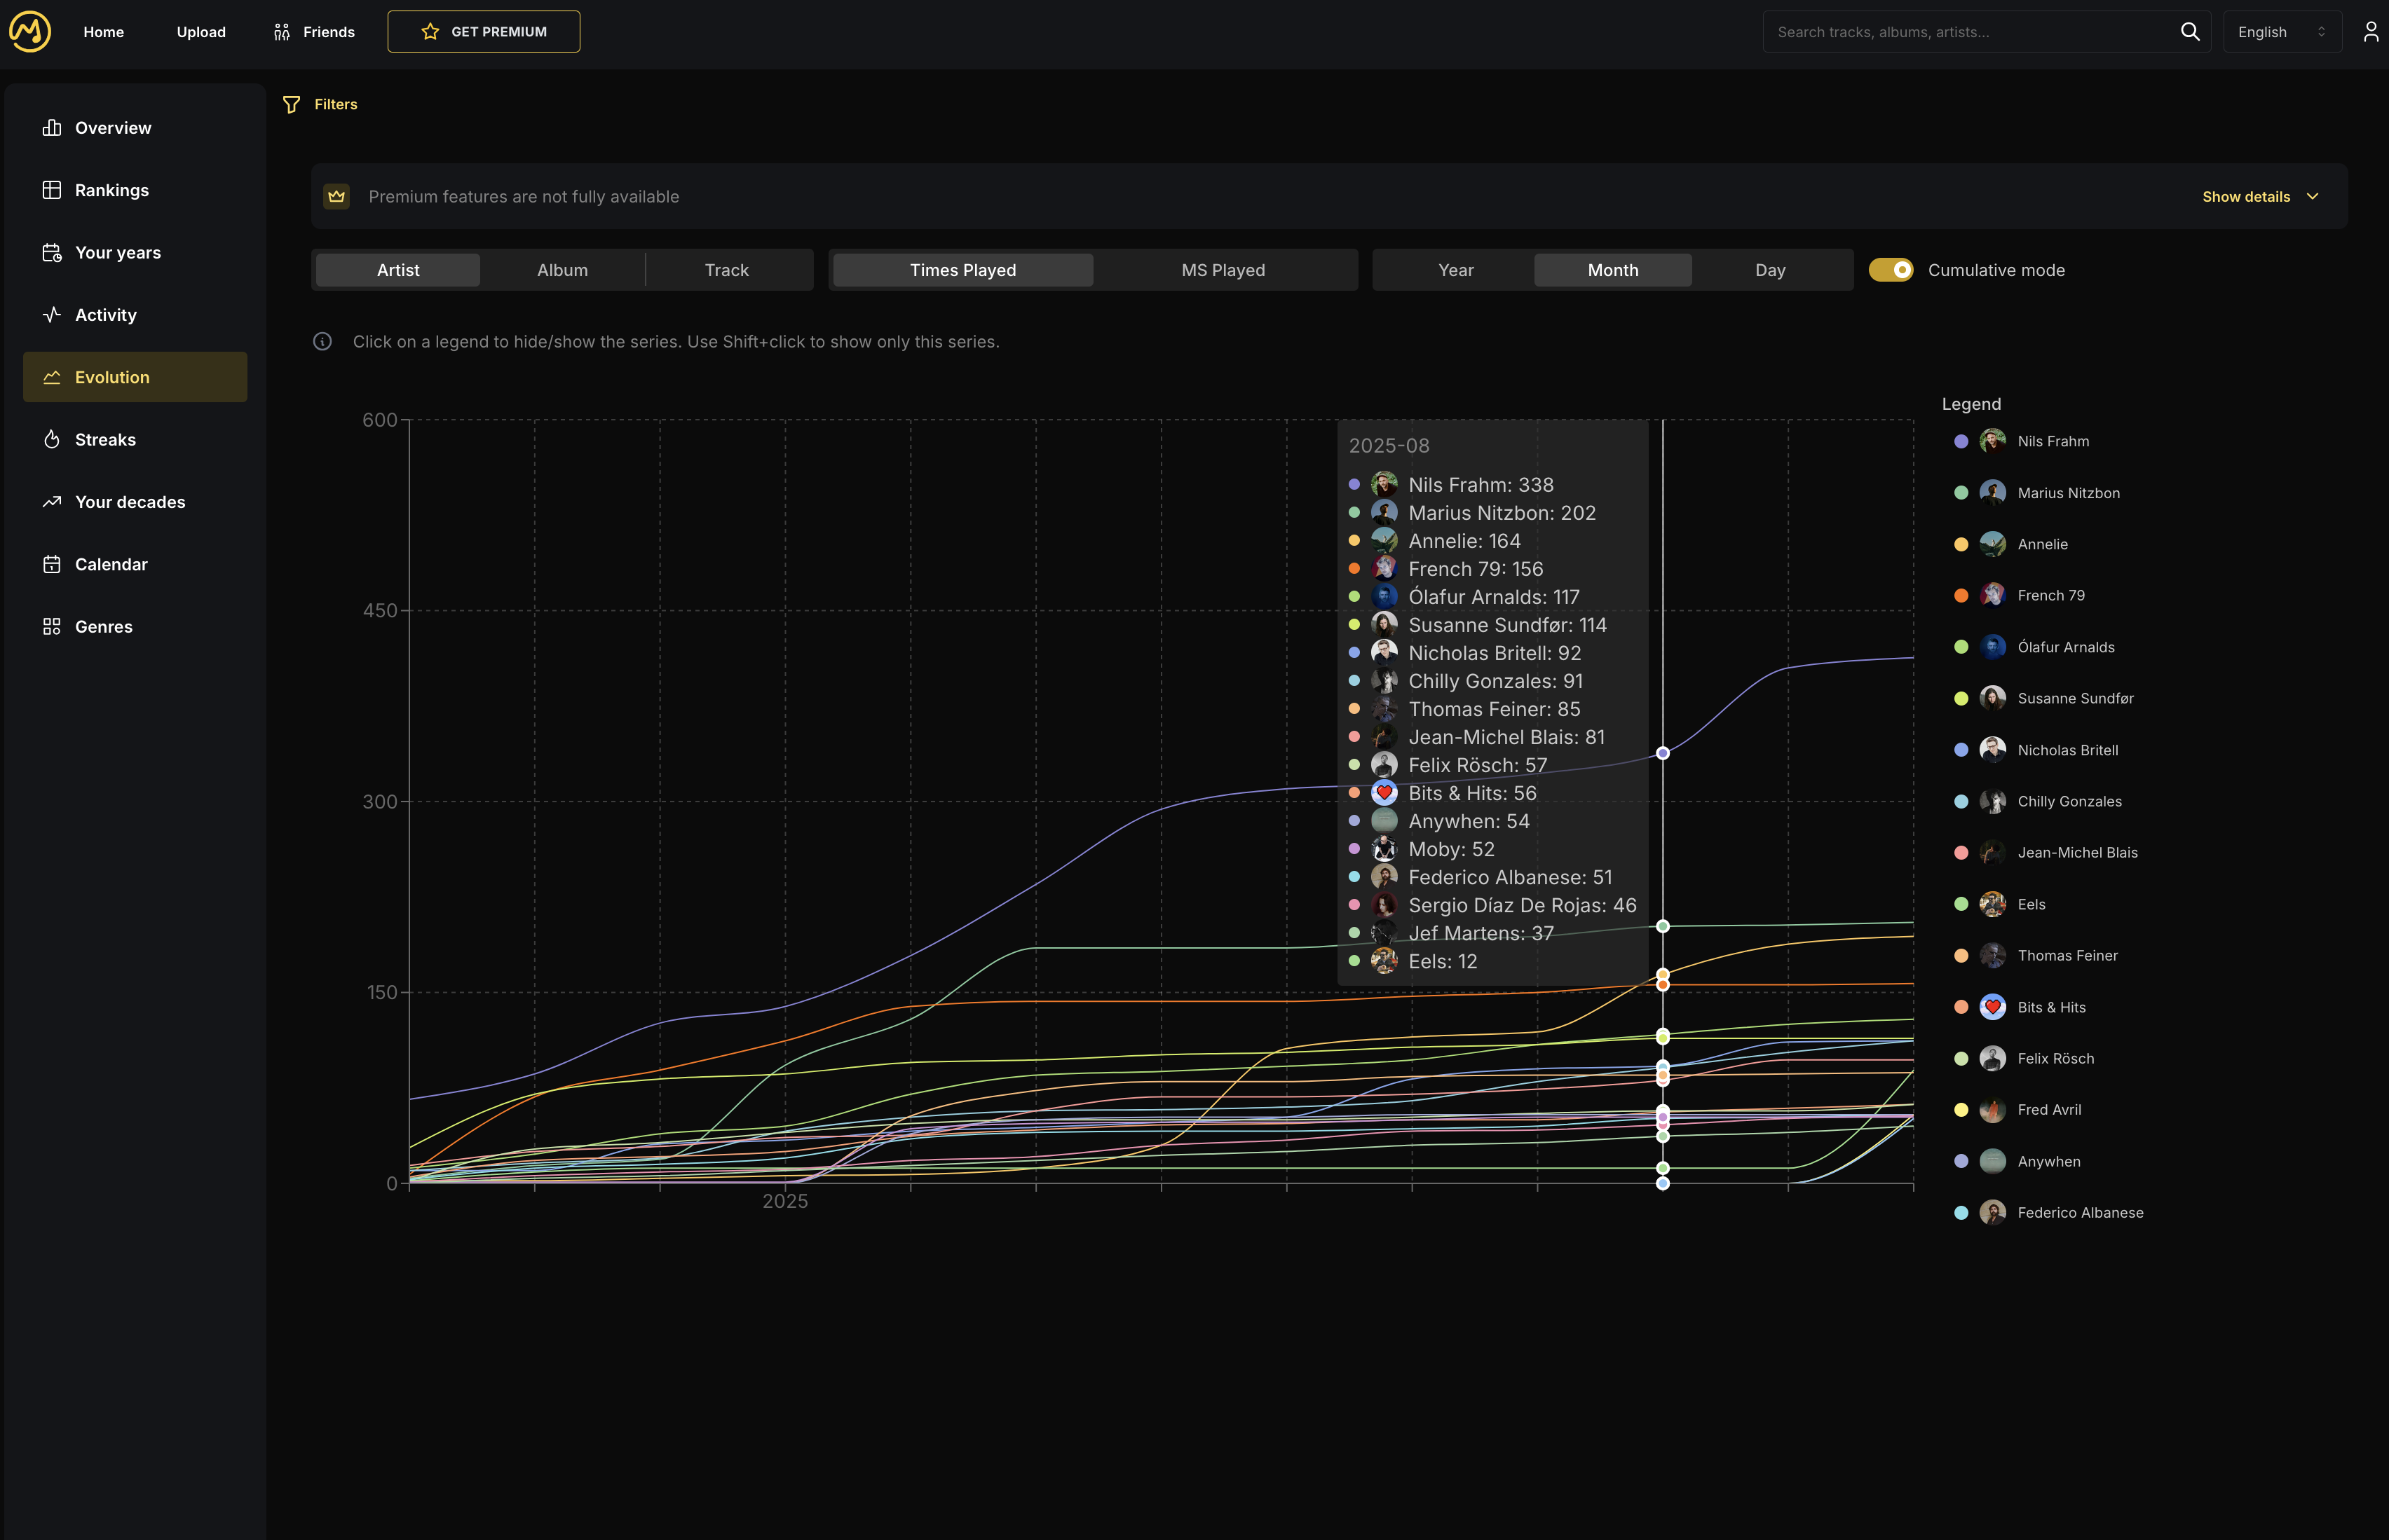2389x1540 pixels.
Task: Click the Filters funnel icon
Action: tap(291, 104)
